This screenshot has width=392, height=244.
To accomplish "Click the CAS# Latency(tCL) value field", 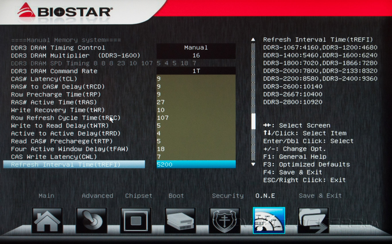I will pyautogui.click(x=196, y=79).
